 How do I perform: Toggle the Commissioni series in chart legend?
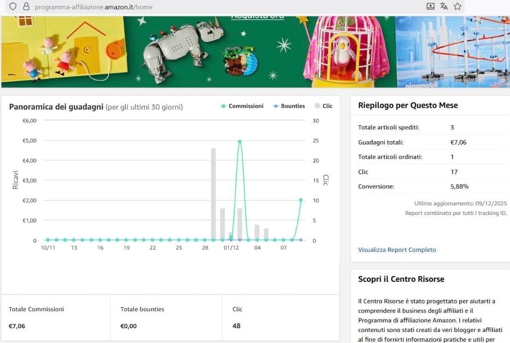click(x=242, y=106)
